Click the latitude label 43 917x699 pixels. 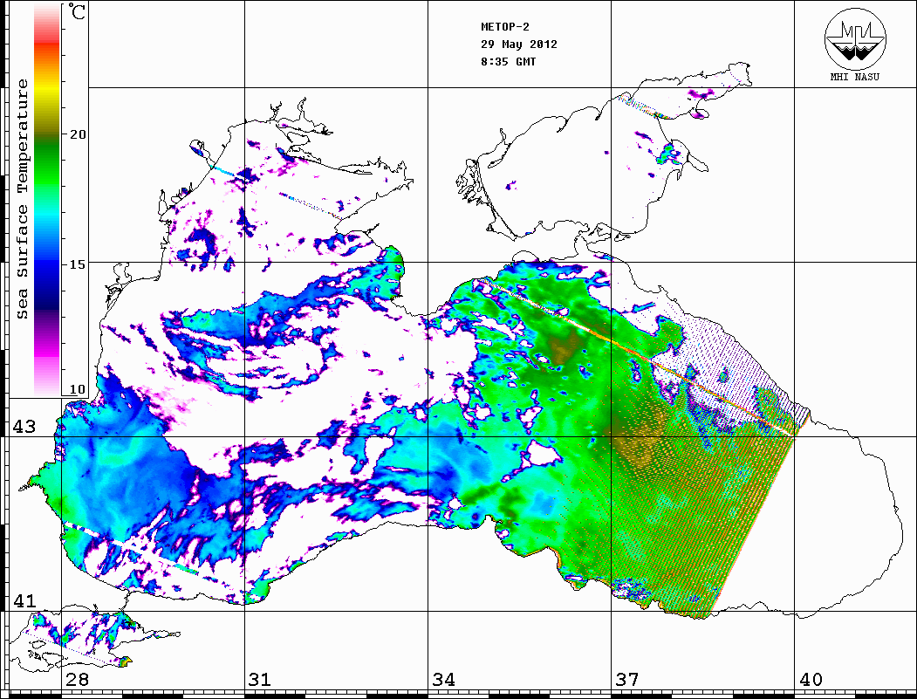coord(24,427)
